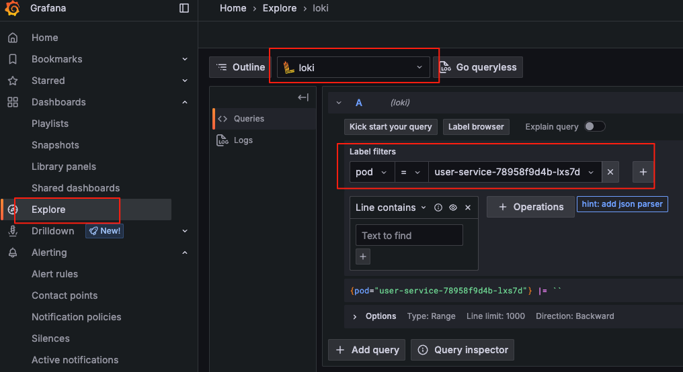Go to Shared dashboards

(75, 188)
